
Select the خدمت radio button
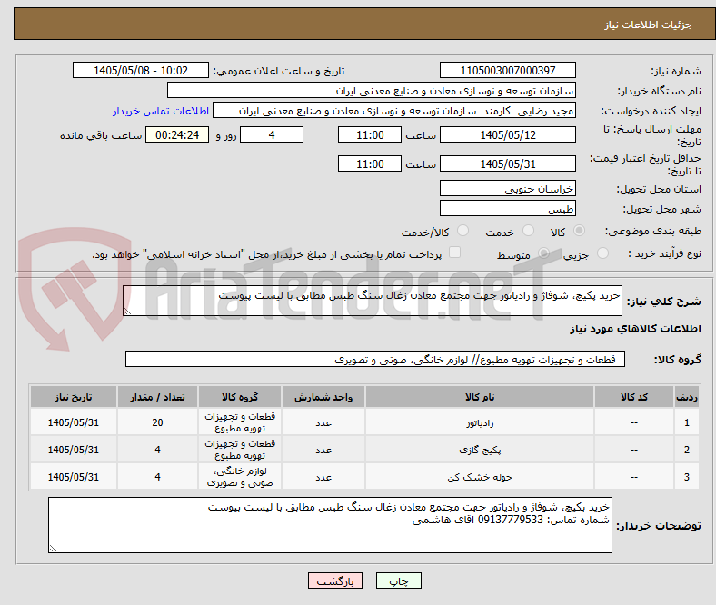tap(528, 231)
